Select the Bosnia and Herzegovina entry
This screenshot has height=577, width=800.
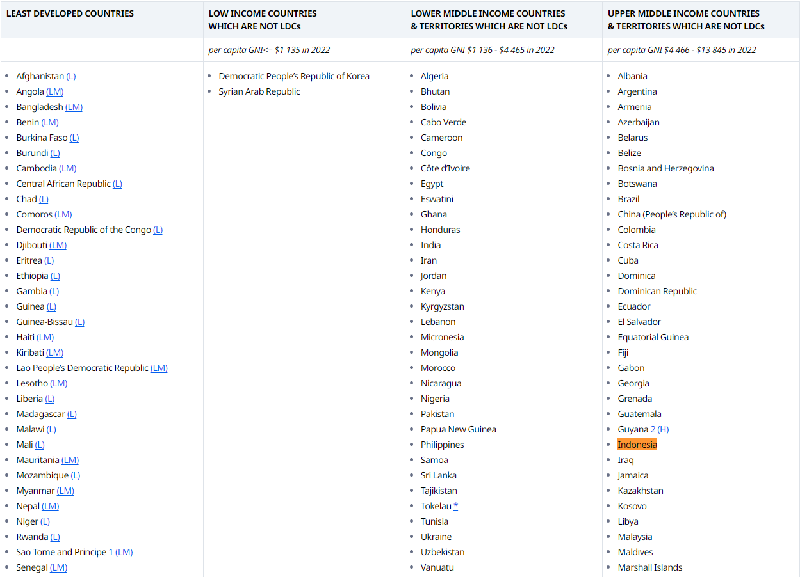pyautogui.click(x=665, y=168)
